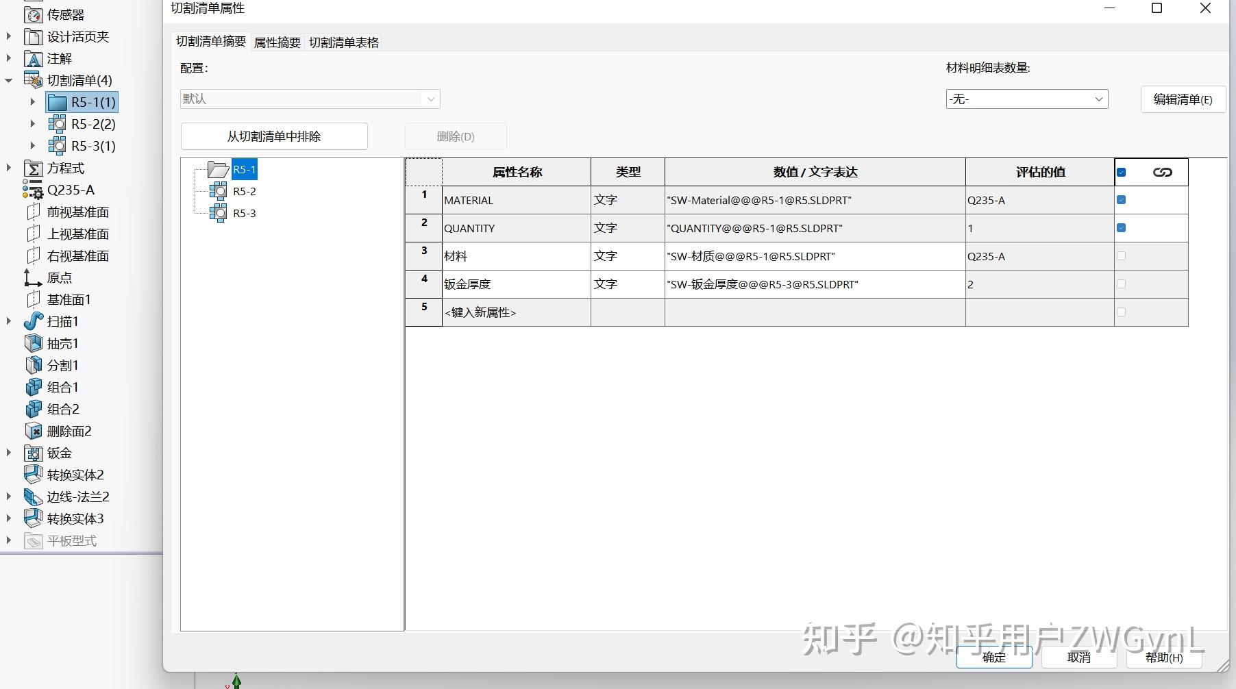Viewport: 1236px width, 689px height.
Task: Confirm with the 确定 button
Action: coord(994,657)
